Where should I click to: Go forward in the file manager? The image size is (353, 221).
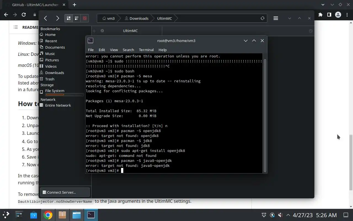[x=57, y=18]
